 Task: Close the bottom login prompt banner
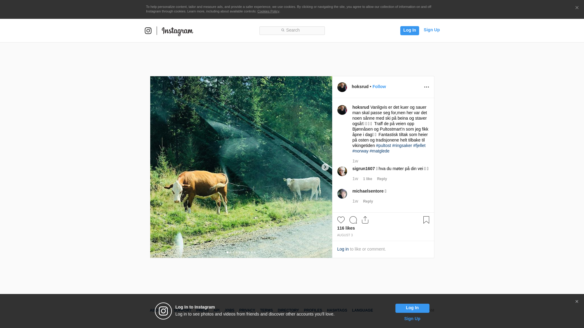pyautogui.click(x=577, y=302)
